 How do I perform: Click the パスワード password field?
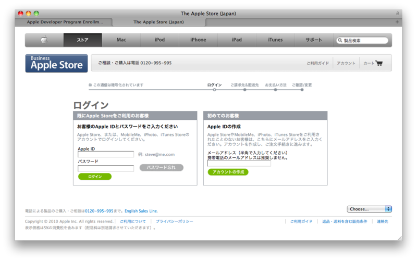[106, 168]
